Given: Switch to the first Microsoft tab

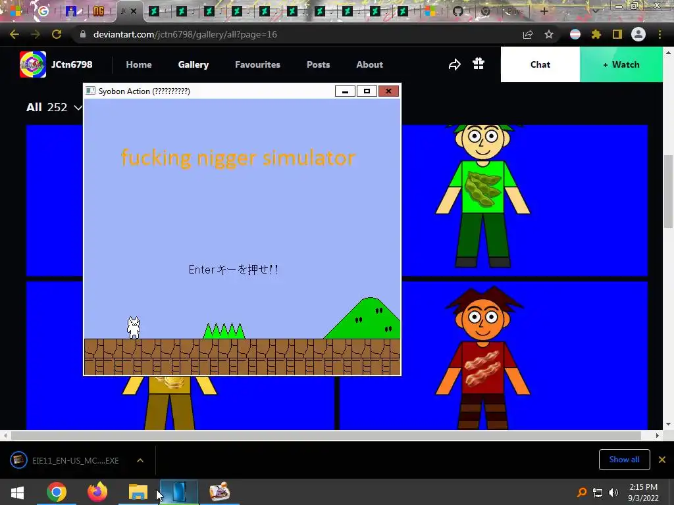Looking at the screenshot, I should (x=16, y=11).
